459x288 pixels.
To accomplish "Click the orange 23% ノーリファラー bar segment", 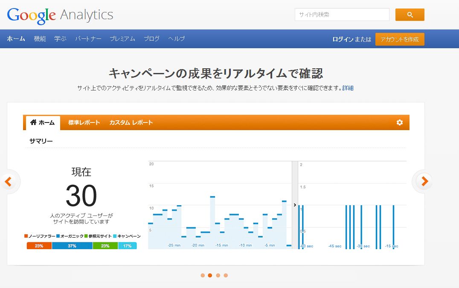I will [x=39, y=246].
